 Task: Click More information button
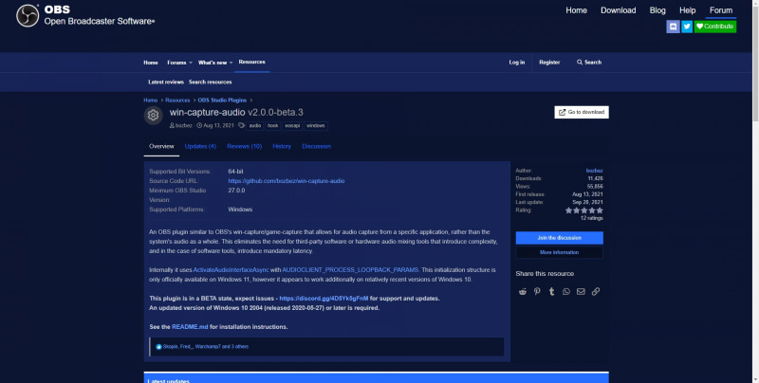559,252
